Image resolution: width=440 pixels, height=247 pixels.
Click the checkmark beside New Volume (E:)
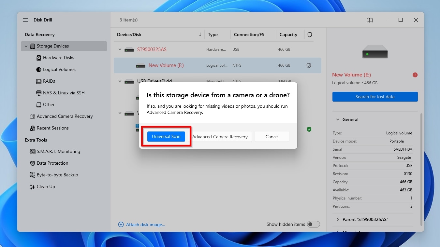[309, 65]
